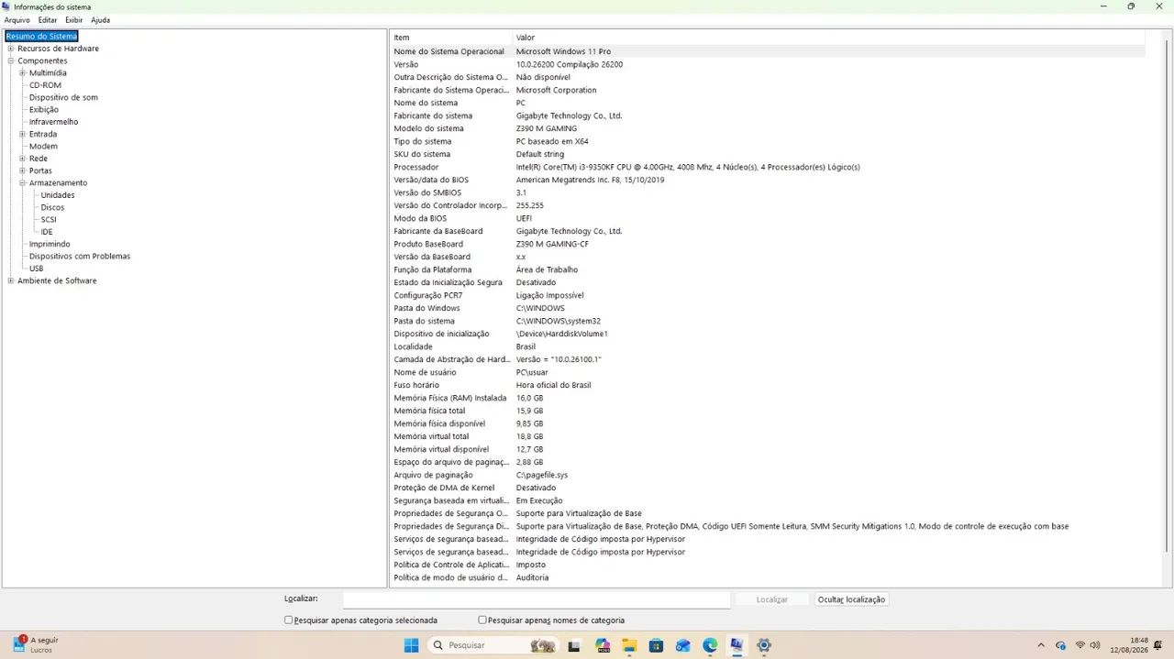The width and height of the screenshot is (1174, 659).
Task: Select Unidades under Armazenamento
Action: (58, 195)
